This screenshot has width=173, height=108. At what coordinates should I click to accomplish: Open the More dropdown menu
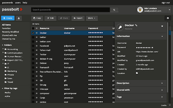coord(92,18)
